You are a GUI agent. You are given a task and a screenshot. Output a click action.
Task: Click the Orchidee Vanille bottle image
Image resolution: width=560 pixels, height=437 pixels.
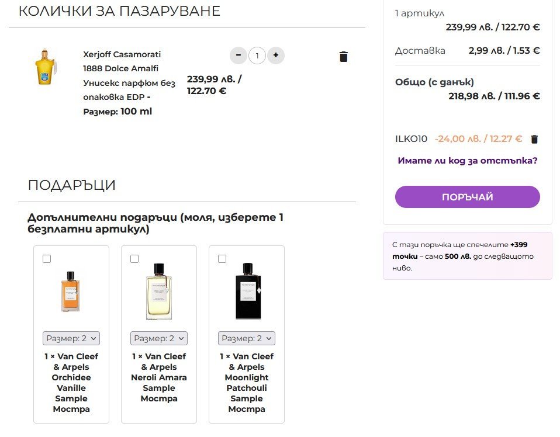71,292
